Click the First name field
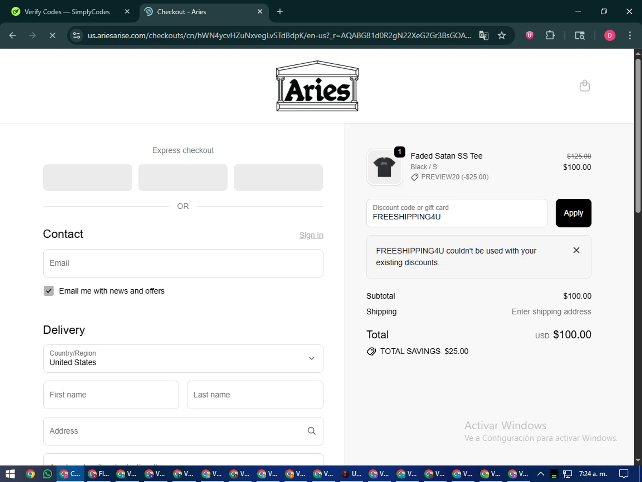The height and width of the screenshot is (482, 642). [111, 395]
